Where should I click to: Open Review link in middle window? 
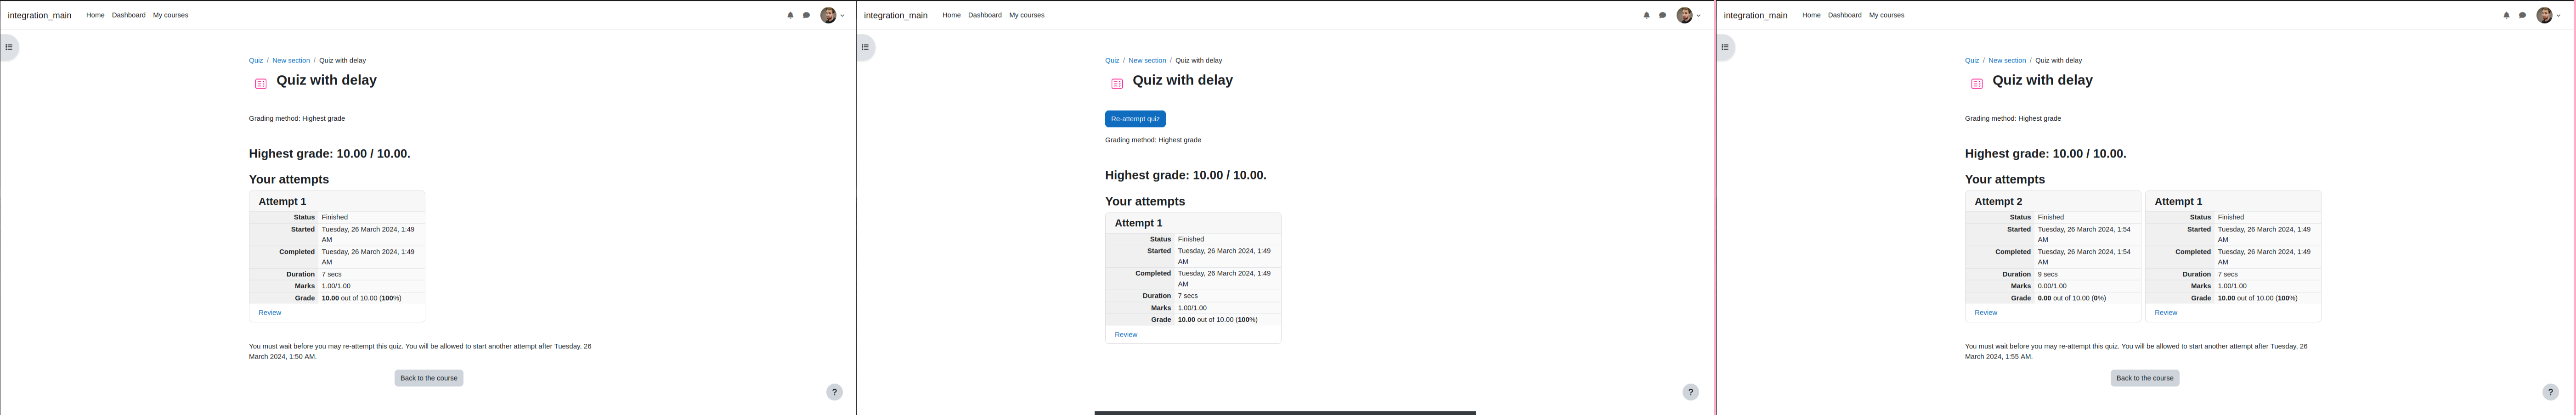(x=1126, y=335)
